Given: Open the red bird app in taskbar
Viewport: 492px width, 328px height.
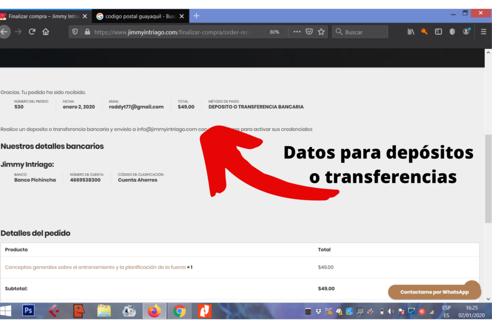Looking at the screenshot, I should point(54,311).
